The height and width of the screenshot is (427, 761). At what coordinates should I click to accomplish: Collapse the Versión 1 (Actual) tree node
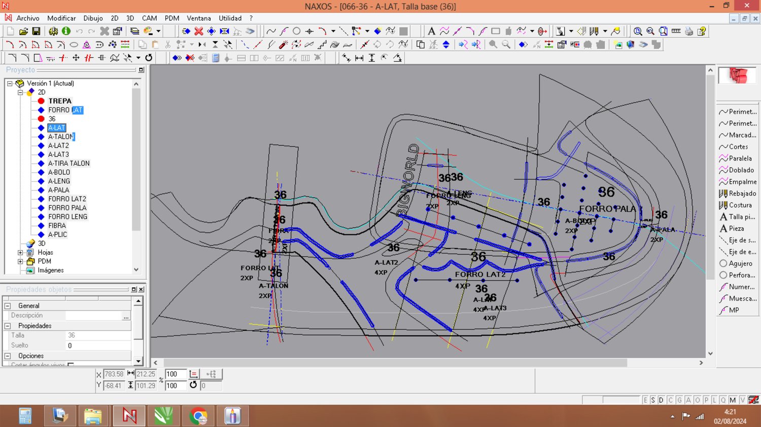coord(10,84)
